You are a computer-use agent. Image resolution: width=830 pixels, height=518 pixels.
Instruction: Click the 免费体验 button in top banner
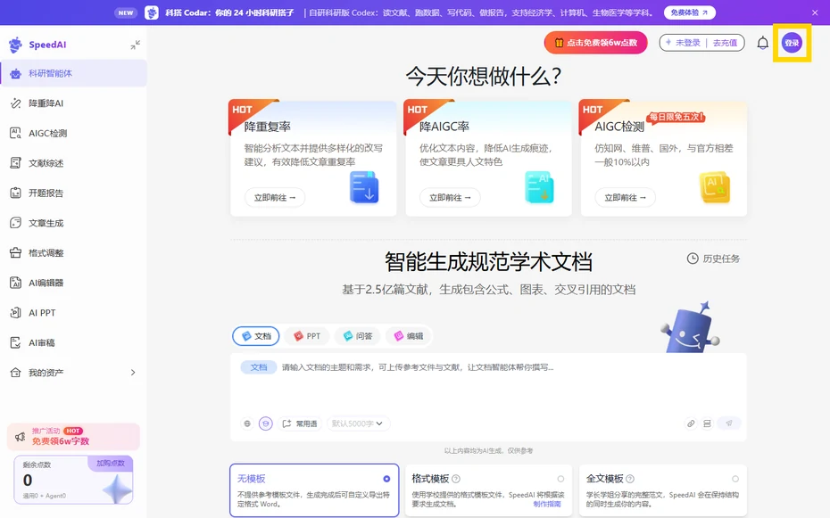(689, 12)
